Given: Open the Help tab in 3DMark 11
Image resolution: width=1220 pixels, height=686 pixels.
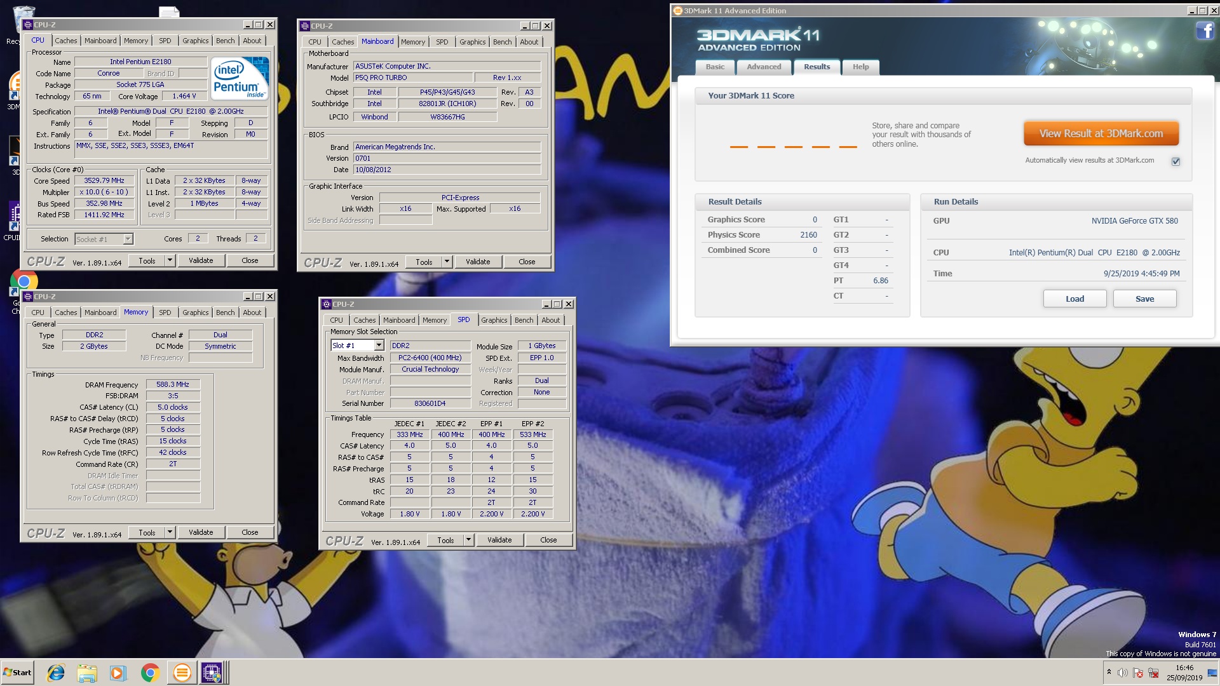Looking at the screenshot, I should coord(860,67).
